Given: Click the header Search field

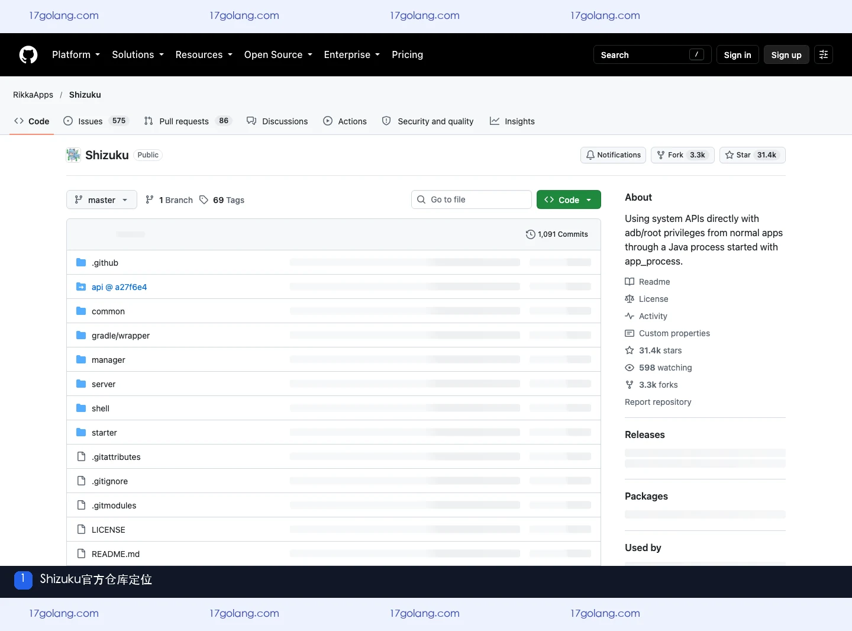Looking at the screenshot, I should coord(653,54).
